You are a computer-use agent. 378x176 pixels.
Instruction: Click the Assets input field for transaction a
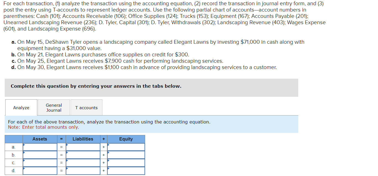point(40,147)
